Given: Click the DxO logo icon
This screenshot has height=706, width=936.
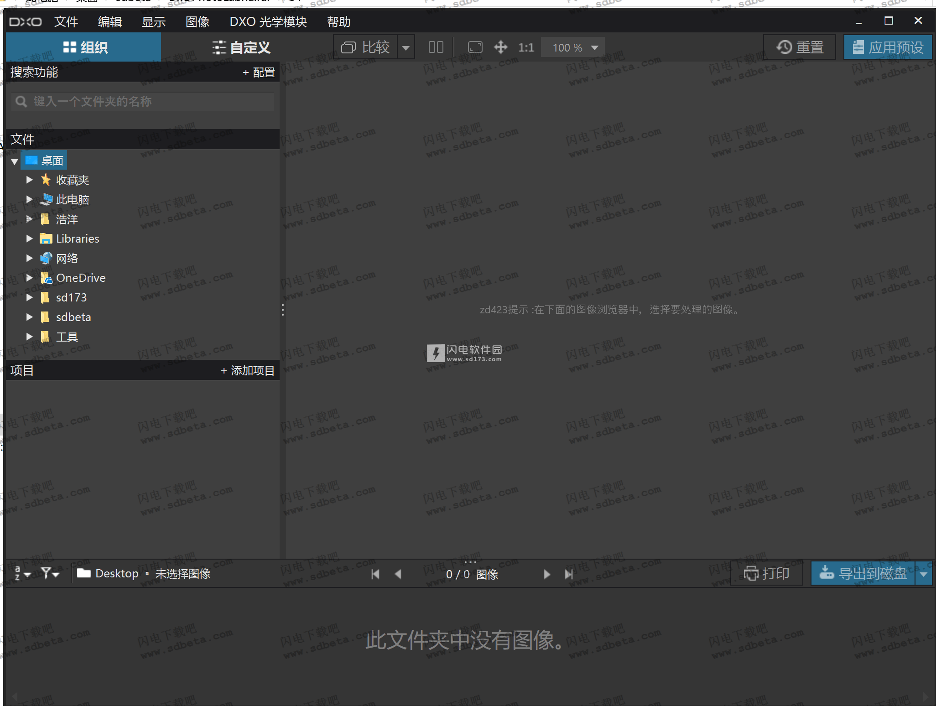Looking at the screenshot, I should (26, 21).
